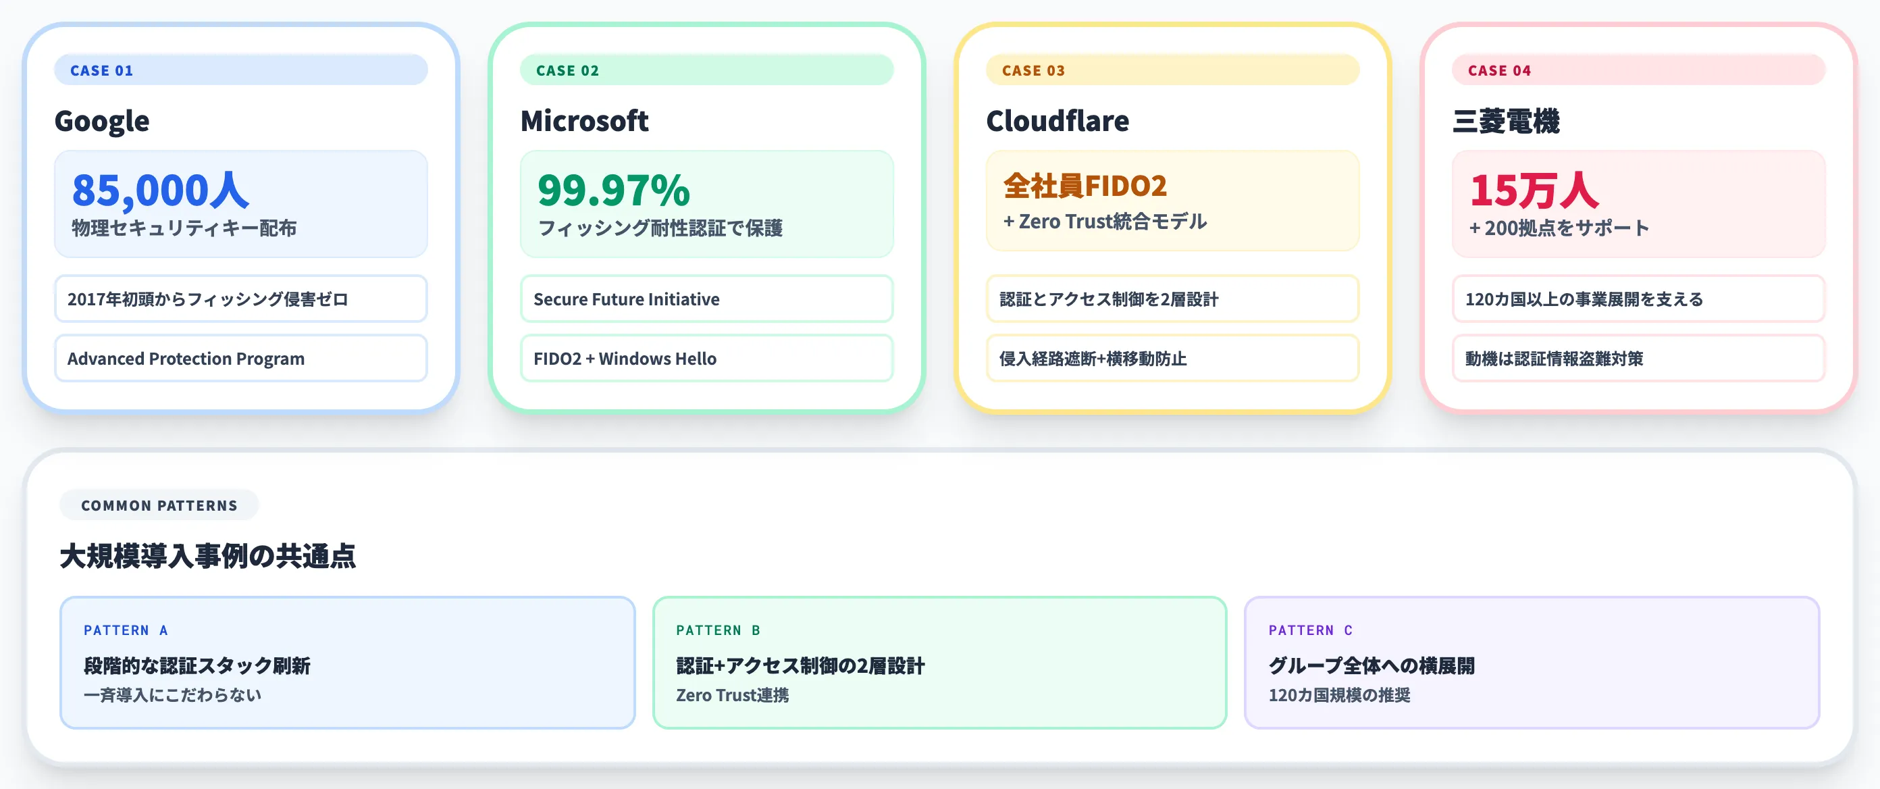Screen dimensions: 1880x789
Task: Click 動機は認証情報盗難対策 item
Action: [x=1638, y=359]
